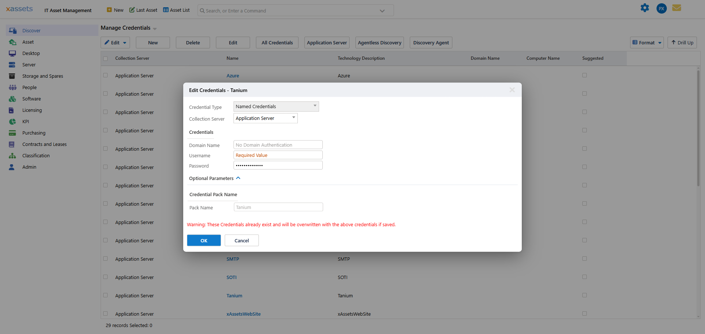Open the Storage and Spares menu
The image size is (705, 334).
43,76
